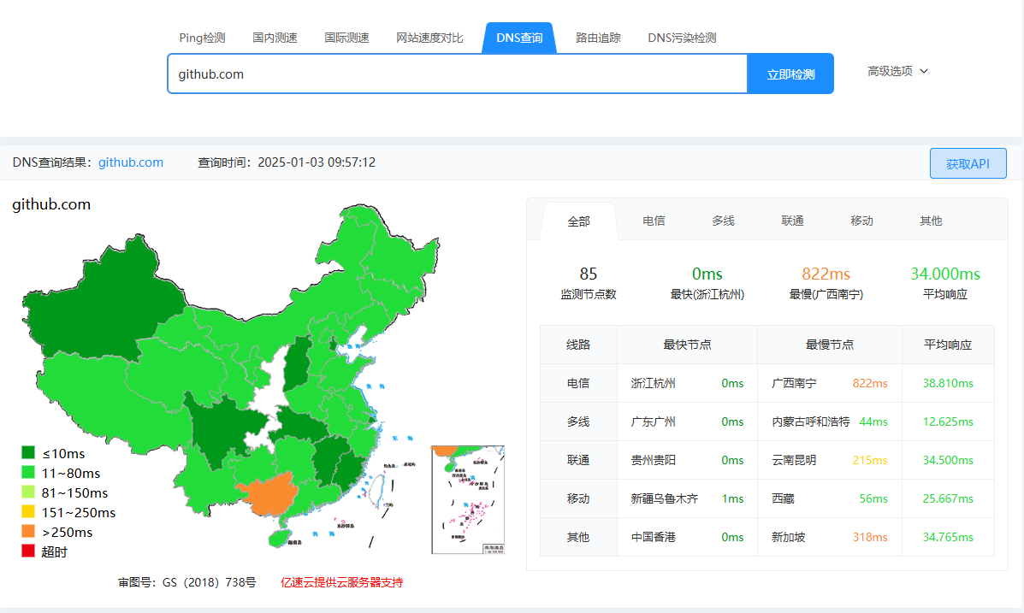The width and height of the screenshot is (1024, 613).
Task: Filter results by 其他 tab
Action: pyautogui.click(x=931, y=221)
